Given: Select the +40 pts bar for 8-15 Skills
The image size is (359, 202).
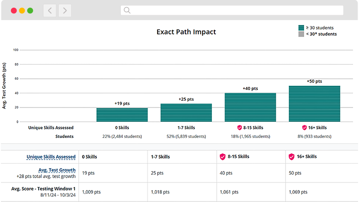Looking at the screenshot, I should 250,107.
